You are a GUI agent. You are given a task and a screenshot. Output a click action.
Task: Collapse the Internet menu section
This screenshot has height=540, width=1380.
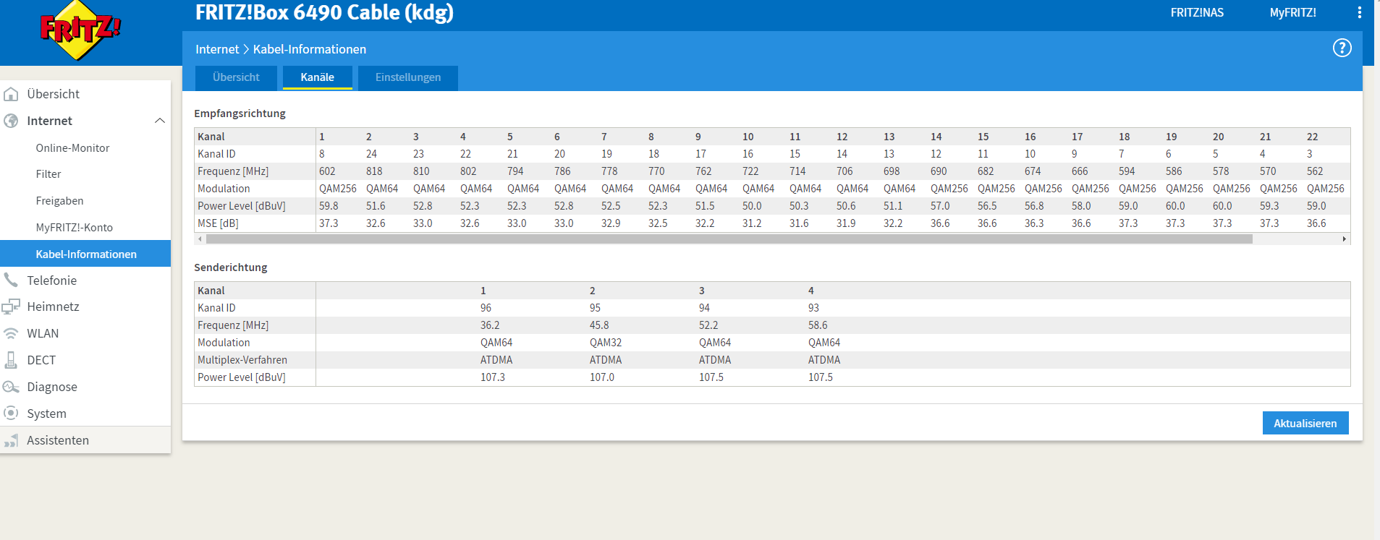pyautogui.click(x=160, y=121)
